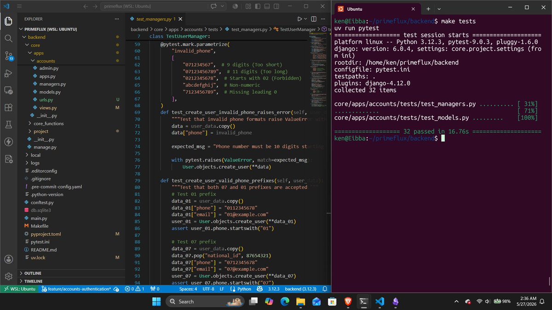Open views.py in the explorer
Screen dimensions: 552x310
tap(71, 107)
